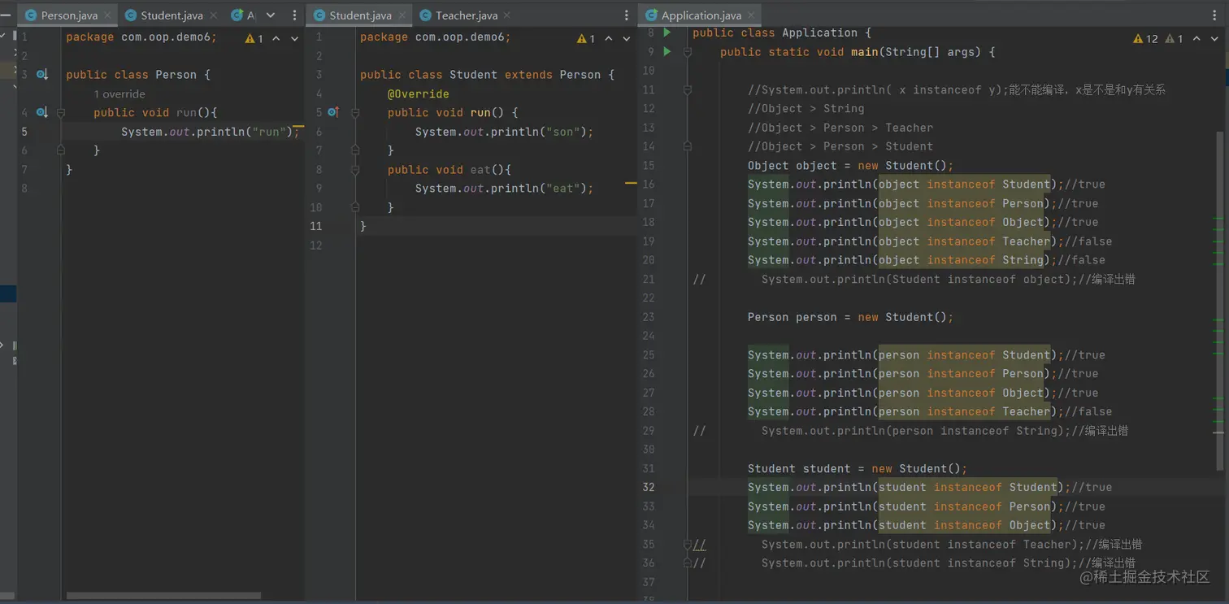Close the Application.java tab

pos(752,15)
